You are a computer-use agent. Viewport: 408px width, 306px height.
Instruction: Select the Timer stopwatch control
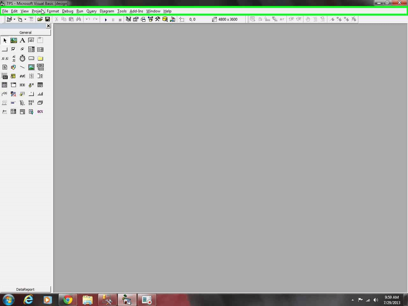(x=22, y=58)
